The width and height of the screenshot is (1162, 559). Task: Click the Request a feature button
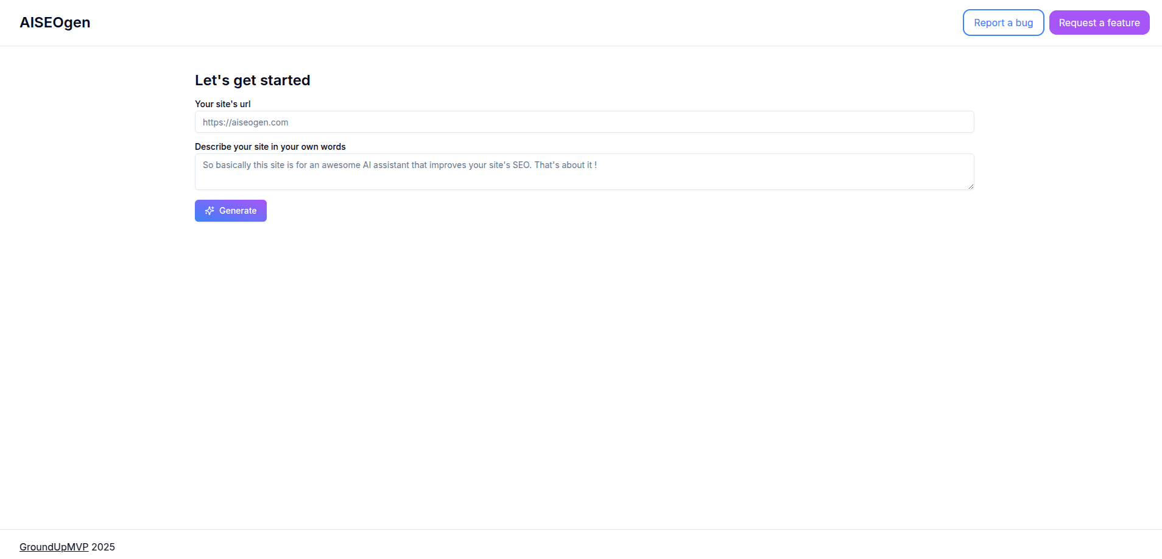point(1099,23)
